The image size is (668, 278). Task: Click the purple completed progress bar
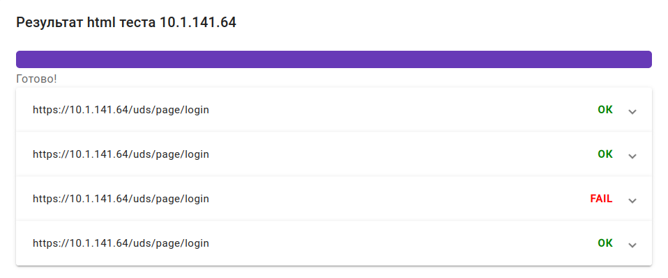334,59
